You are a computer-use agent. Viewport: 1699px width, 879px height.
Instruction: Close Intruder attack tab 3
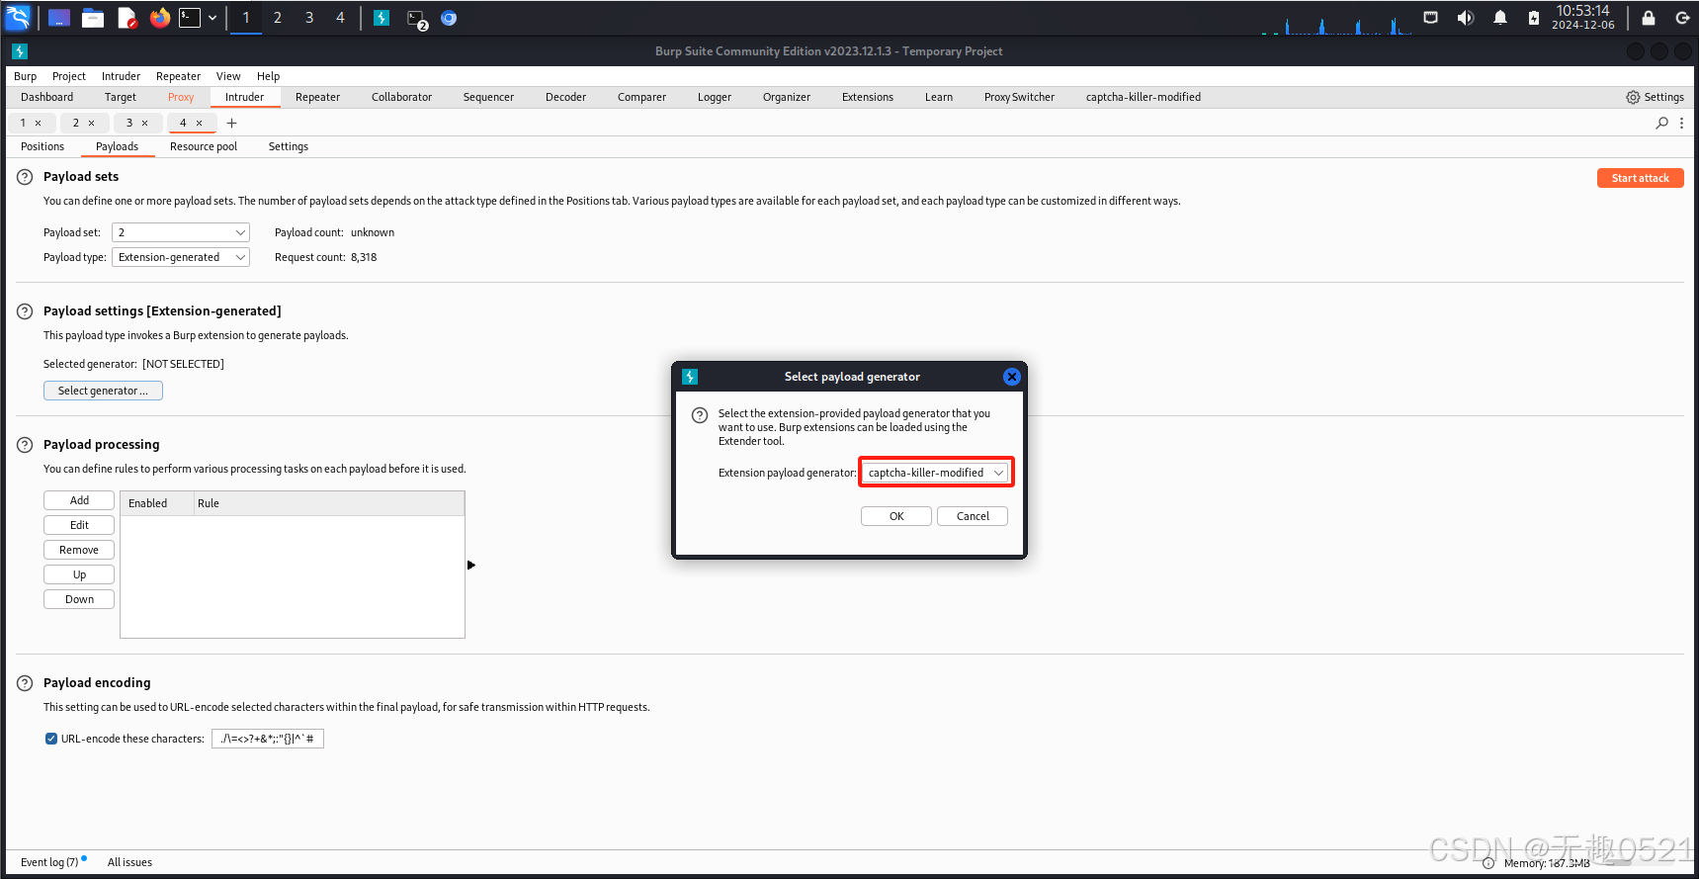coord(145,124)
